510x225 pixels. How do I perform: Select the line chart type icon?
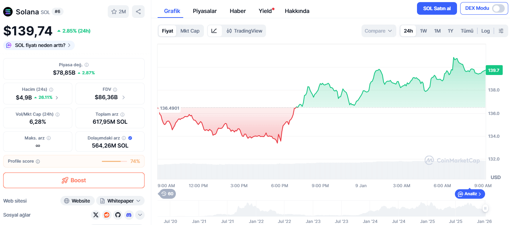(214, 31)
